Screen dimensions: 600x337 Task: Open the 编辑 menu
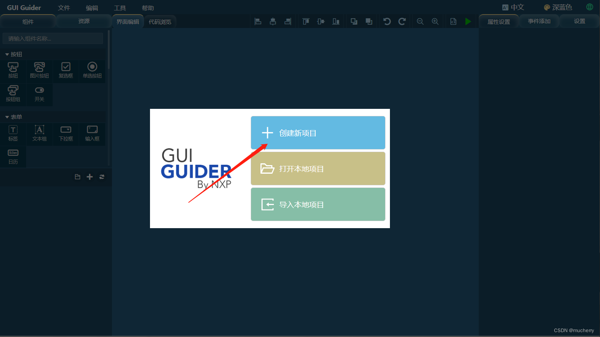click(92, 8)
